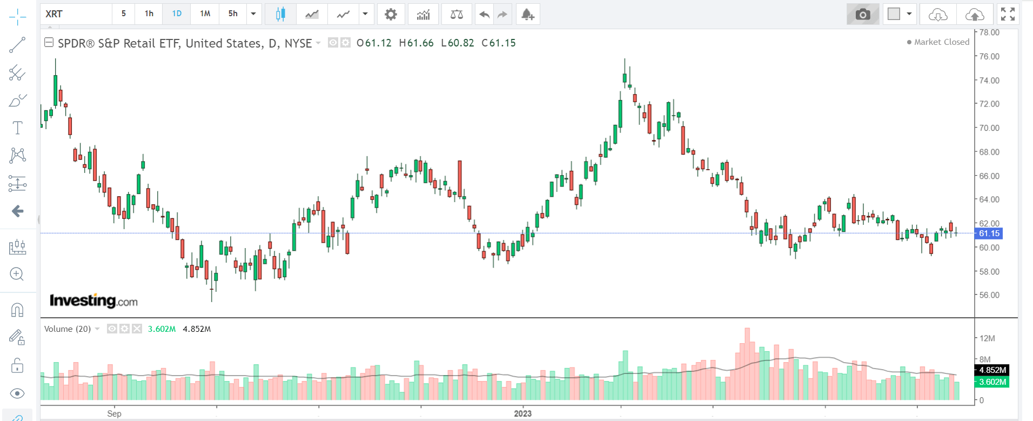Open the interval list dropdown arrow
This screenshot has width=1033, height=421.
tap(253, 14)
